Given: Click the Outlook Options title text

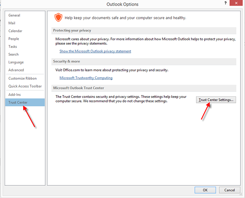Looking at the screenshot, I should point(122,4).
